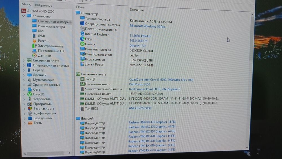Viewport: 282px width, 159px height.
Task: Click the Системная плата tree icon
Action: pos(29,60)
